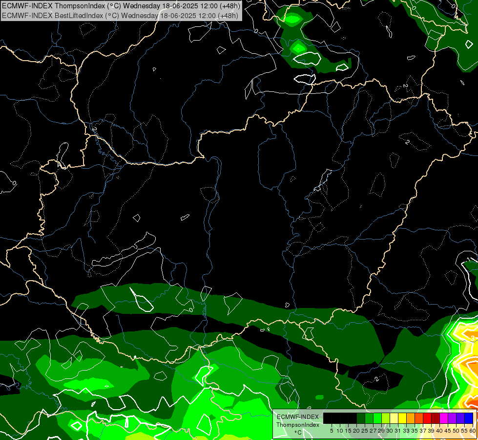Click the yellow-green 29-30 legend swatch
The height and width of the screenshot is (440, 478).
click(x=386, y=418)
